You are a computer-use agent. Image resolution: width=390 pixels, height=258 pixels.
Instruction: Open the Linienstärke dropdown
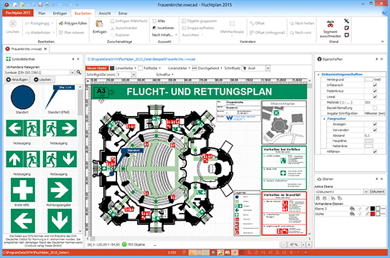[x=190, y=68]
